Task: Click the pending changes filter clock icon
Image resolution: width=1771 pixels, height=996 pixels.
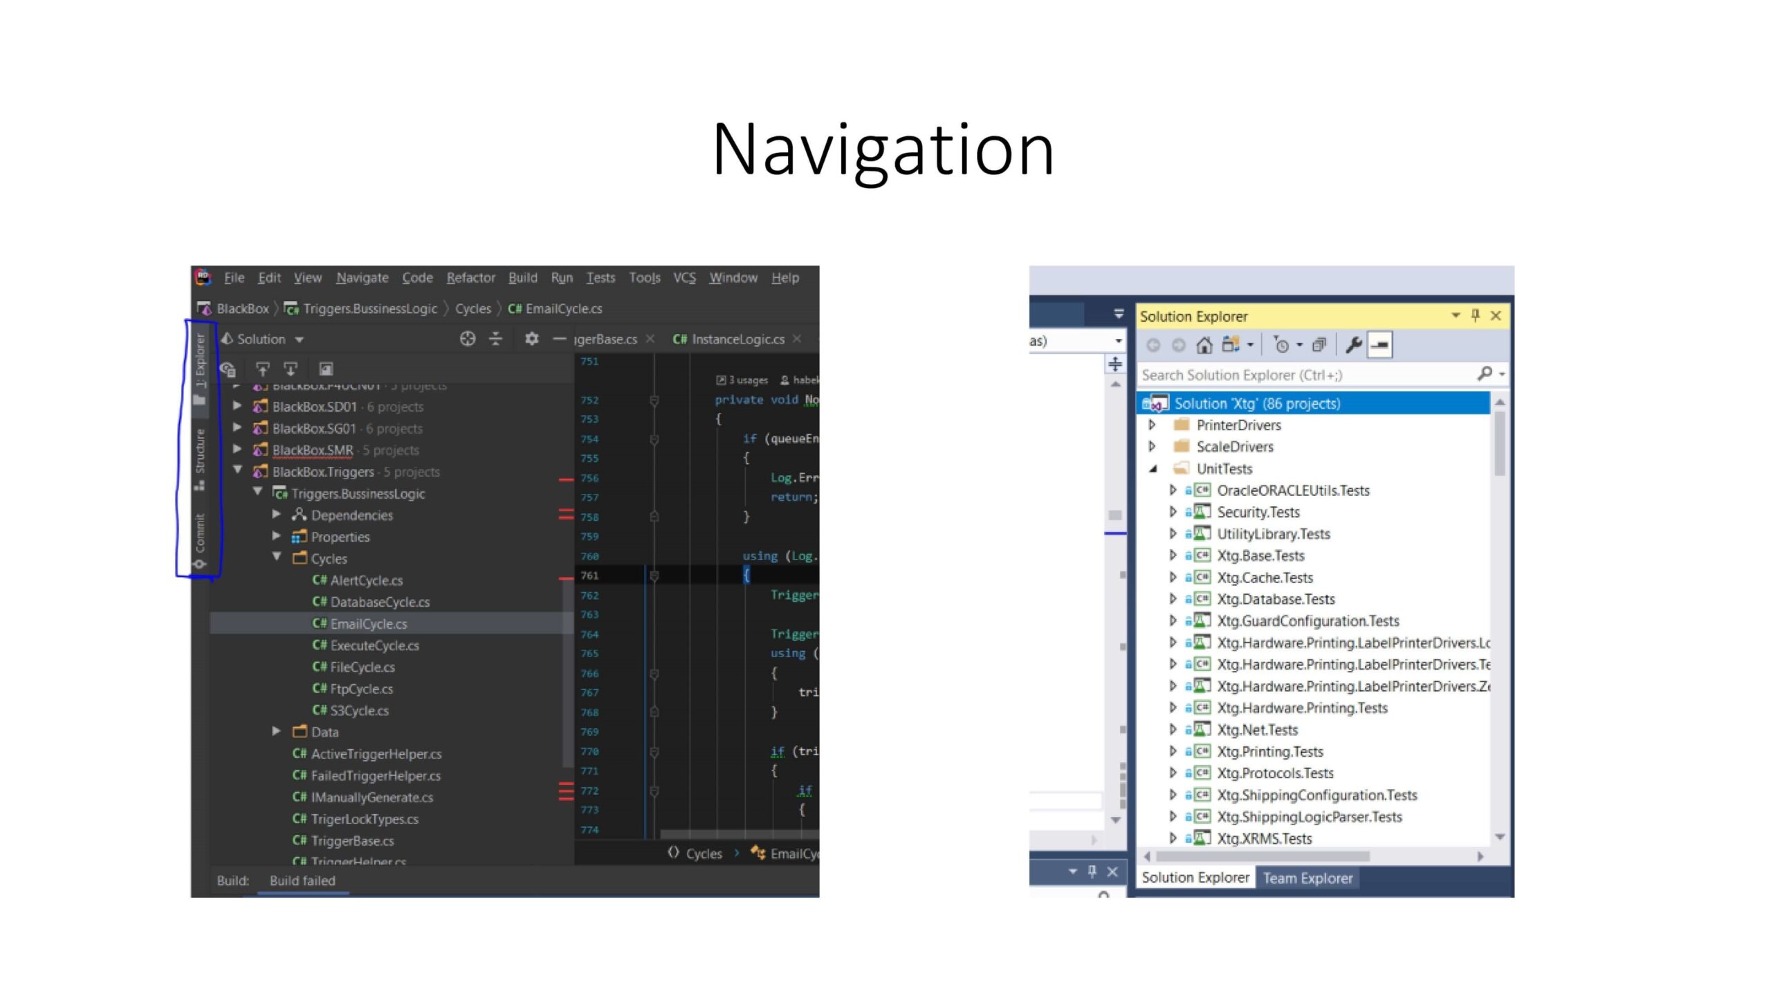Action: point(1281,345)
